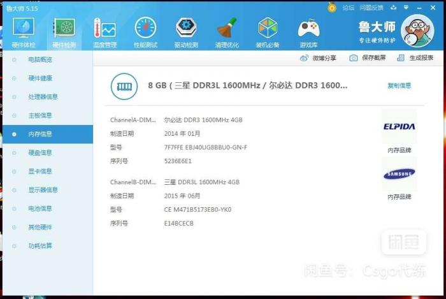
Task: Open the 论坛 forum link
Action: [348, 8]
